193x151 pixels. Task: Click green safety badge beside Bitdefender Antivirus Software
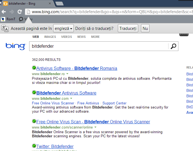tap(34, 92)
